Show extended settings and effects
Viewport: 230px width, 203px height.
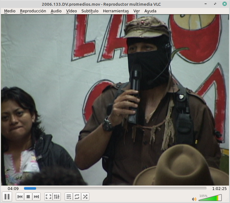[x=57, y=197]
